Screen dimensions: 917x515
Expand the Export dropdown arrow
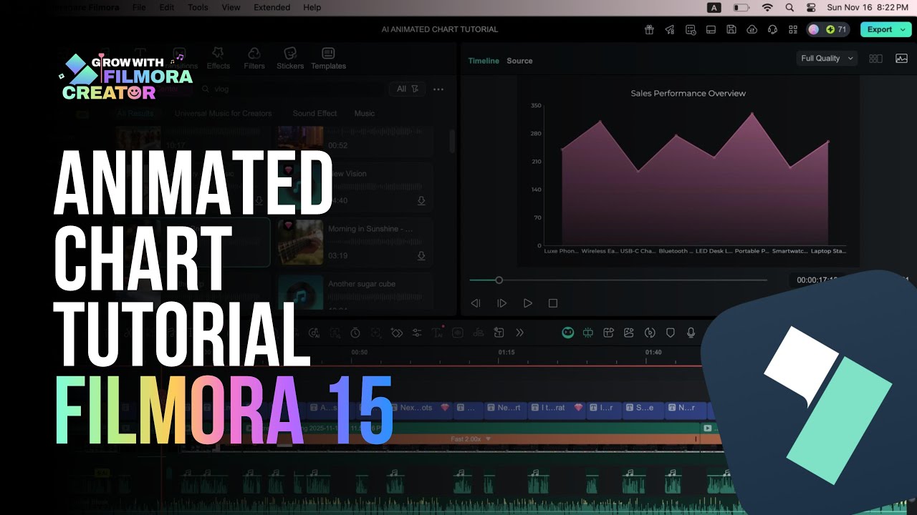tap(903, 29)
